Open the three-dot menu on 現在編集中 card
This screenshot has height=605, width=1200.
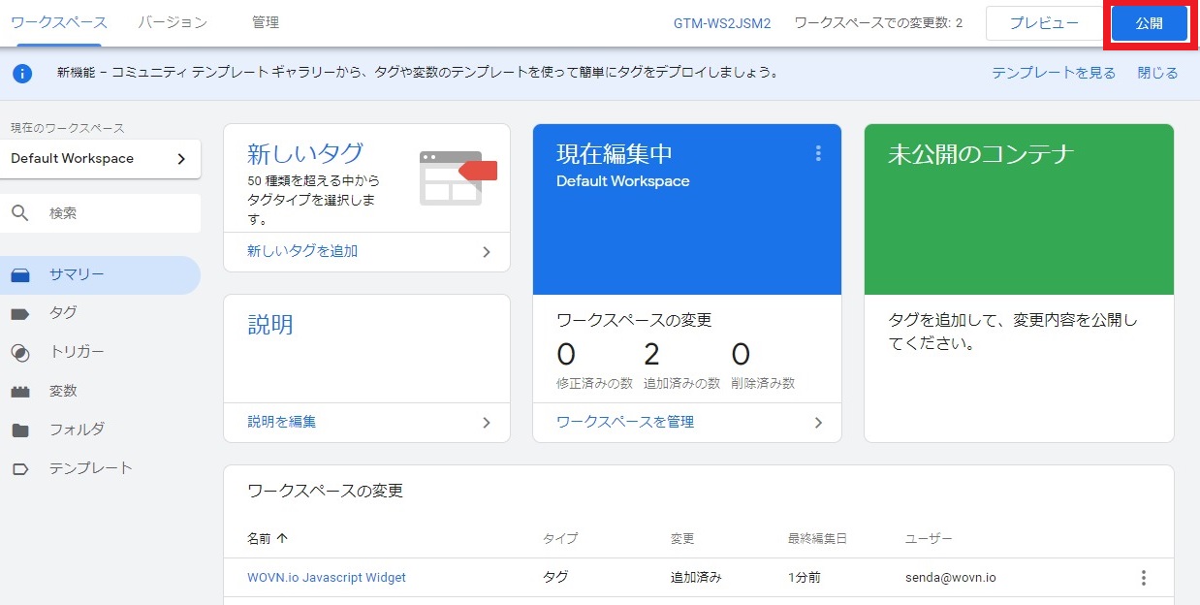(818, 153)
